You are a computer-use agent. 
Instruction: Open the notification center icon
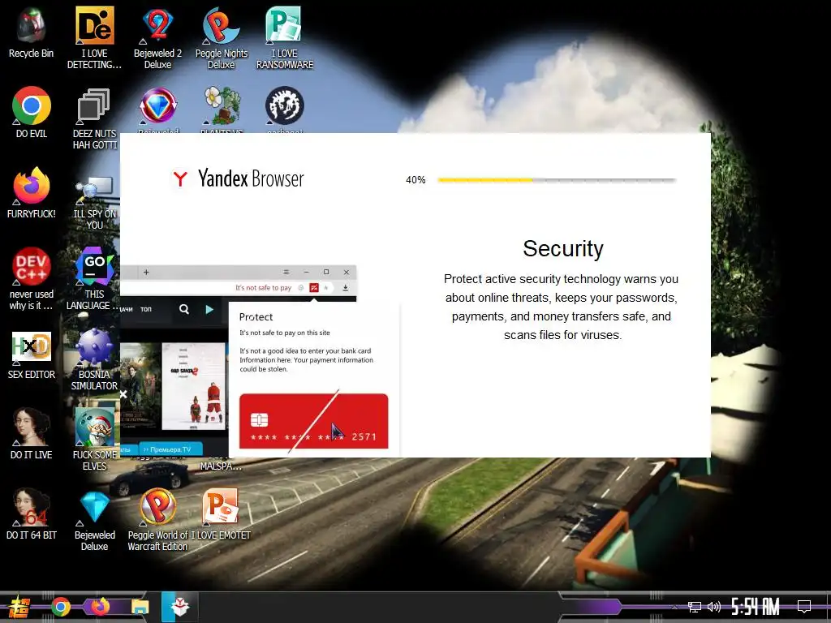(804, 606)
